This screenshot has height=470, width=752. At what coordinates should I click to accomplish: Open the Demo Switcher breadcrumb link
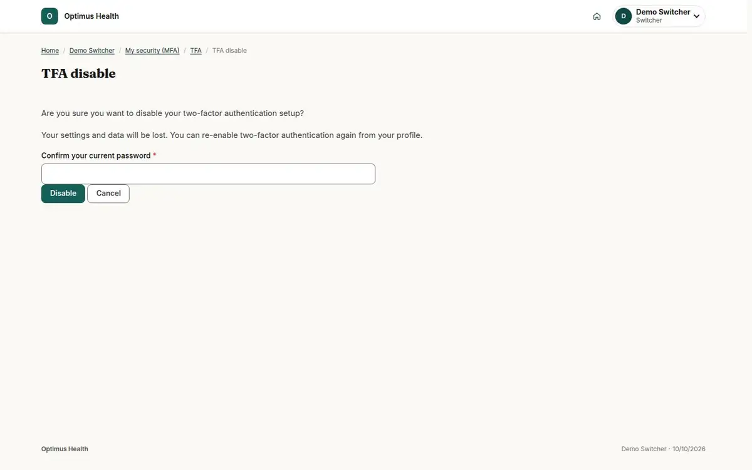click(92, 51)
